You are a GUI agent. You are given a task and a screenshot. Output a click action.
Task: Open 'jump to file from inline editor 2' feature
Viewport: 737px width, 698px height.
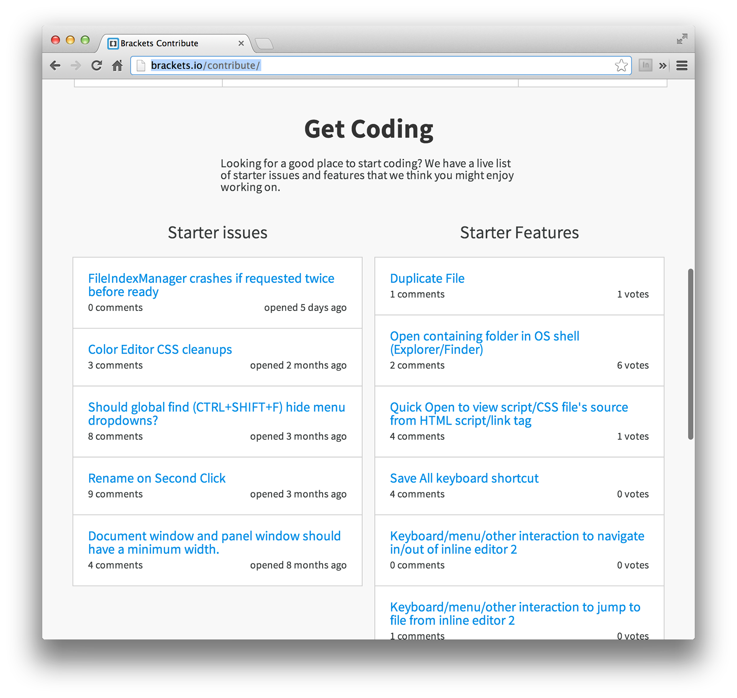tap(515, 613)
